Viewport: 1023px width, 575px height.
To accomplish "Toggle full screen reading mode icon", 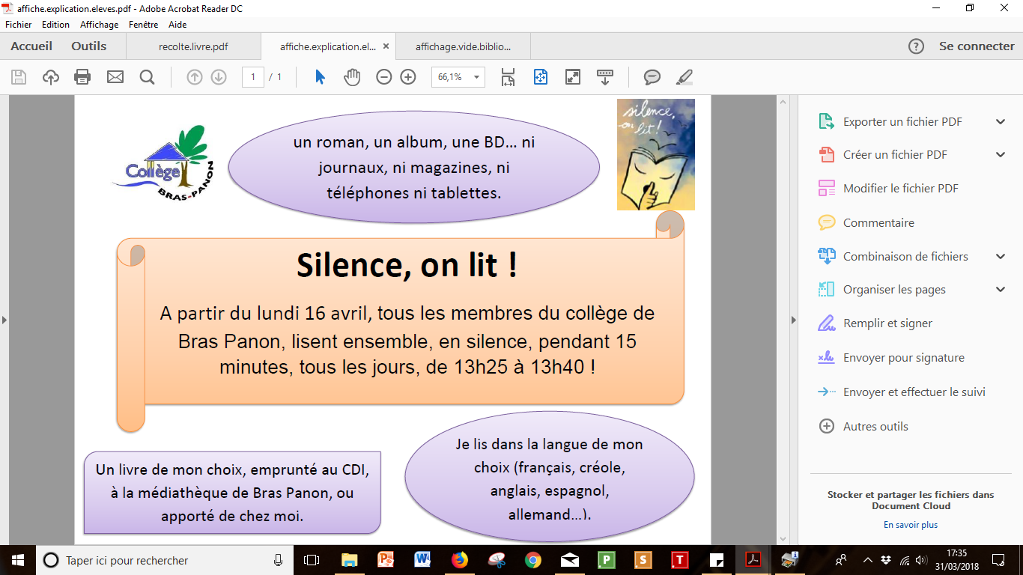I will [573, 77].
